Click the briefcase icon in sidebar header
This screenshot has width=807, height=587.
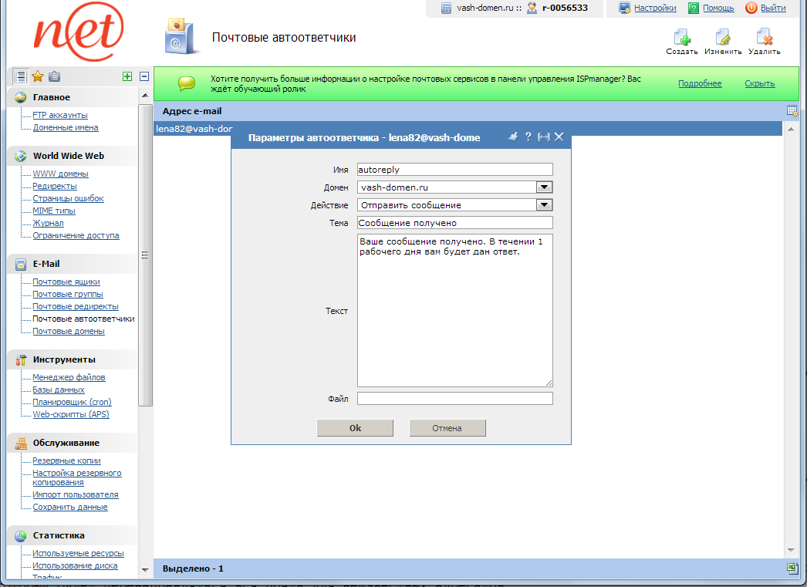pyautogui.click(x=52, y=76)
